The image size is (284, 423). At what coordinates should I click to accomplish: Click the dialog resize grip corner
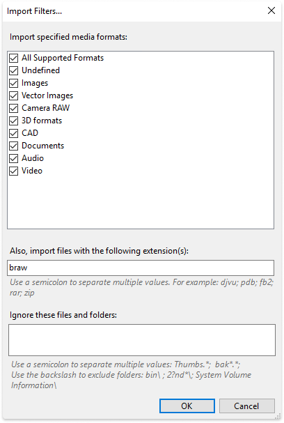tap(278, 417)
